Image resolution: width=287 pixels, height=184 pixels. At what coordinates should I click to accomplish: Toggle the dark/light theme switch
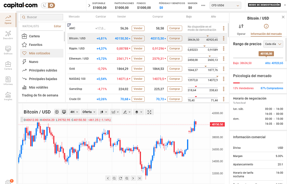(x=48, y=5)
